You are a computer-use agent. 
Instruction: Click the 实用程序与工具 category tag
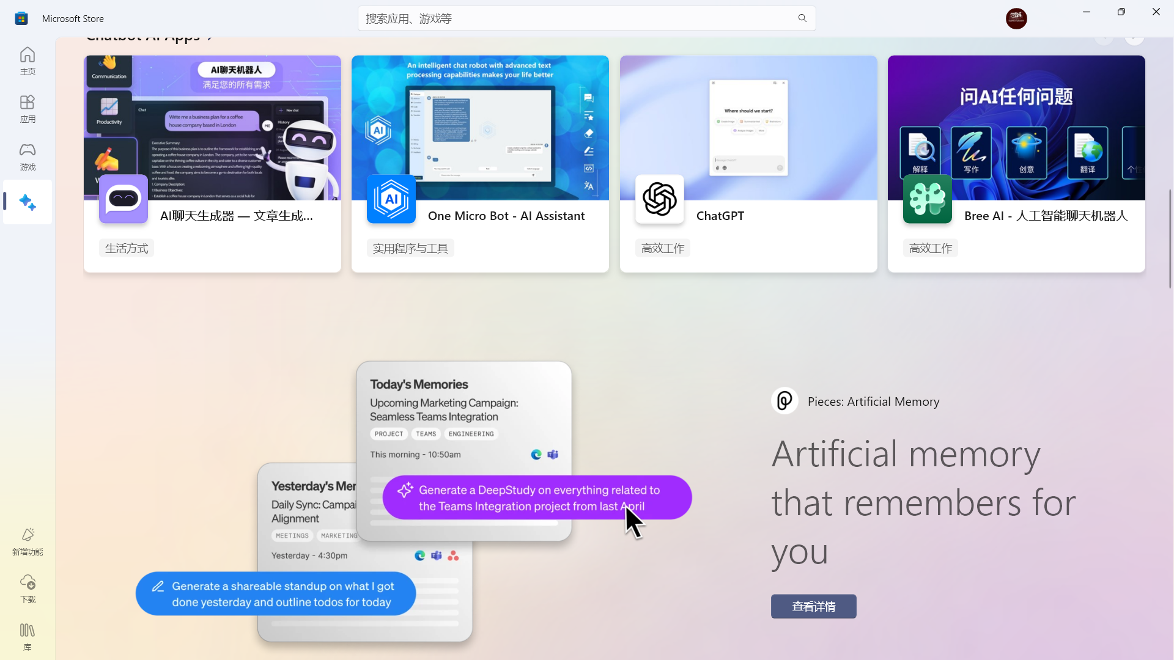pyautogui.click(x=410, y=248)
